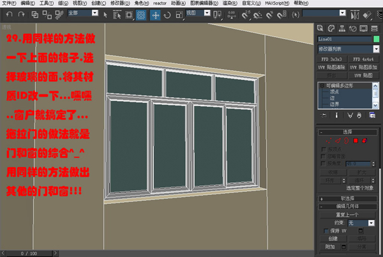Activate the Select and Scale tool
This screenshot has height=257, width=383.
tap(179, 15)
